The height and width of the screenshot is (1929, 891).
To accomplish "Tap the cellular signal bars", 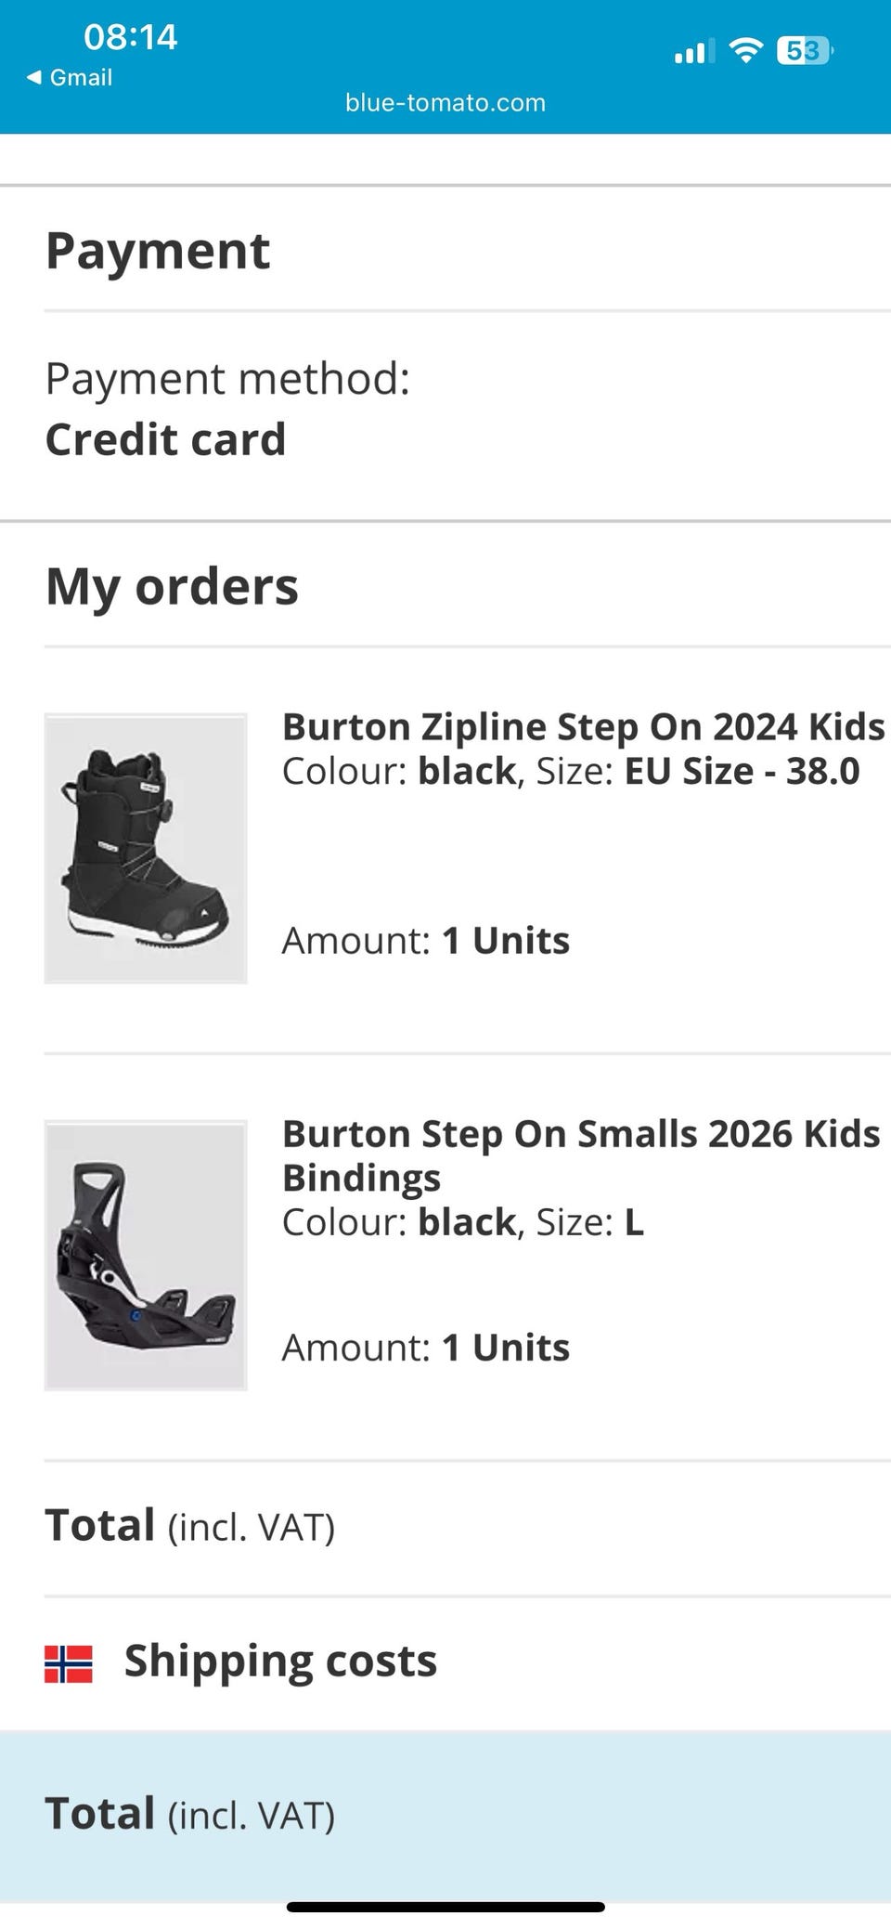I will (694, 51).
